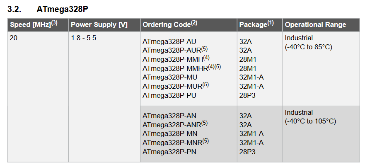This screenshot has width=365, height=167.
Task: Click the ATmega328P-AU ordering code
Action: pyautogui.click(x=169, y=41)
